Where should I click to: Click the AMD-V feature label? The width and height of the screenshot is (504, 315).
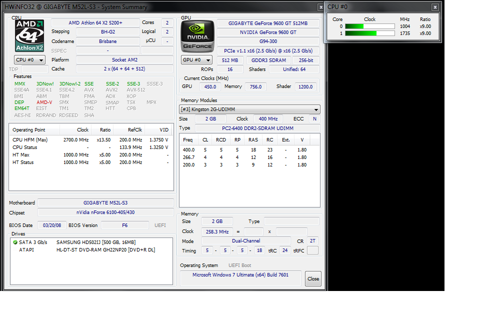(44, 102)
